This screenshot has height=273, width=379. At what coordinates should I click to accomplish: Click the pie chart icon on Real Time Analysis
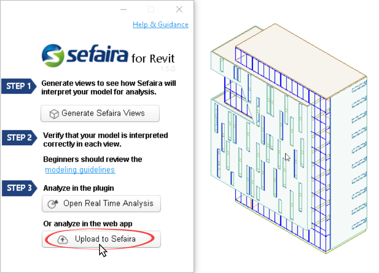[53, 204]
